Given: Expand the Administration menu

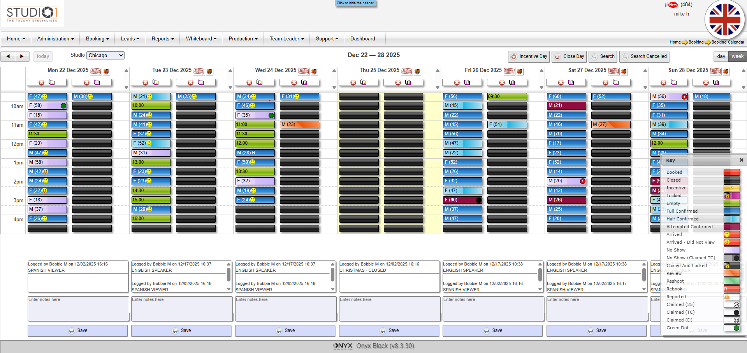Looking at the screenshot, I should 55,39.
